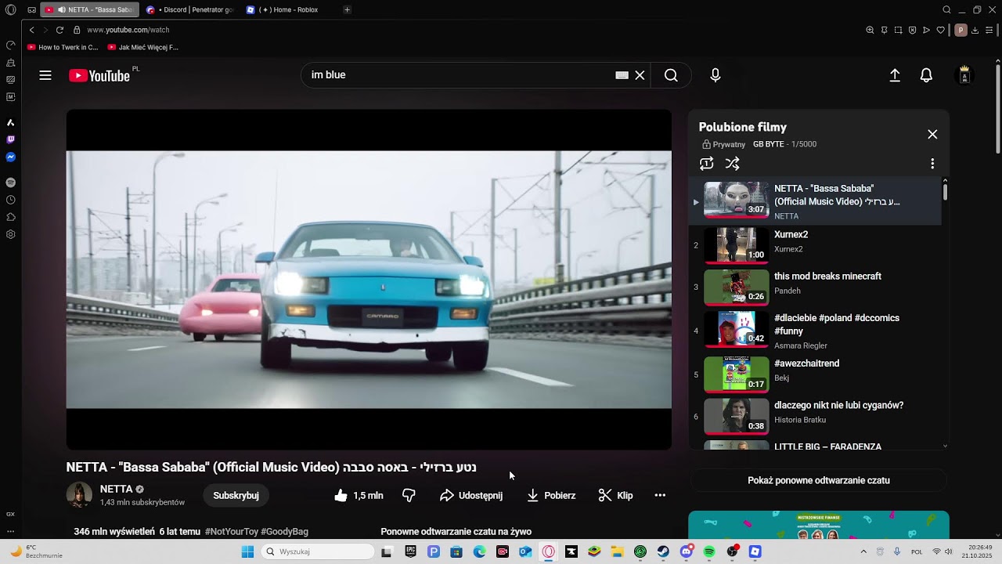Reload the current page

point(59,30)
